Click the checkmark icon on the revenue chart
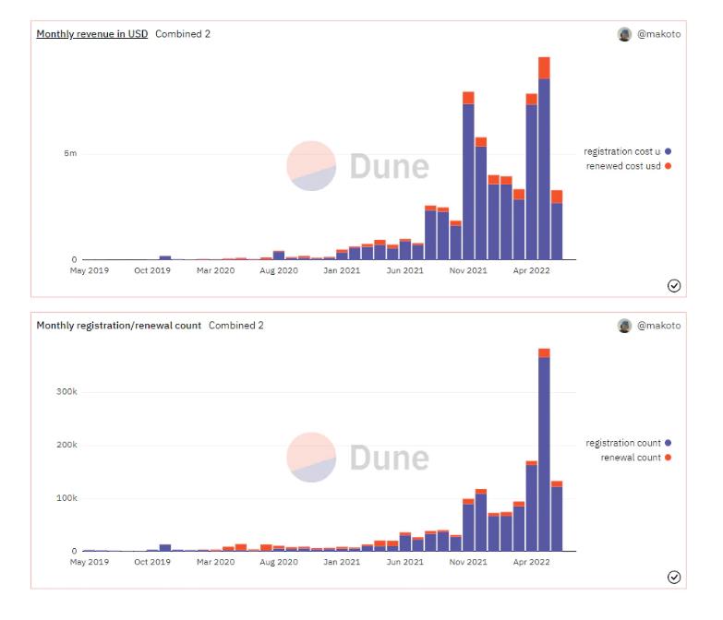The height and width of the screenshot is (620, 723). 674,285
